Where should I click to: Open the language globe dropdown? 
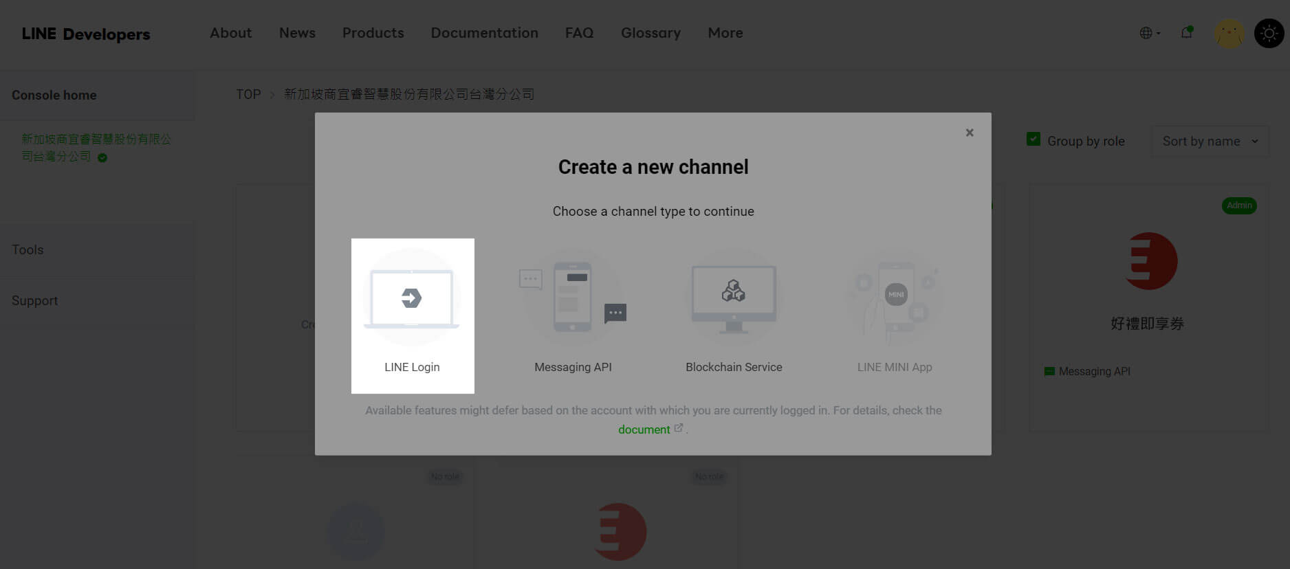1150,33
